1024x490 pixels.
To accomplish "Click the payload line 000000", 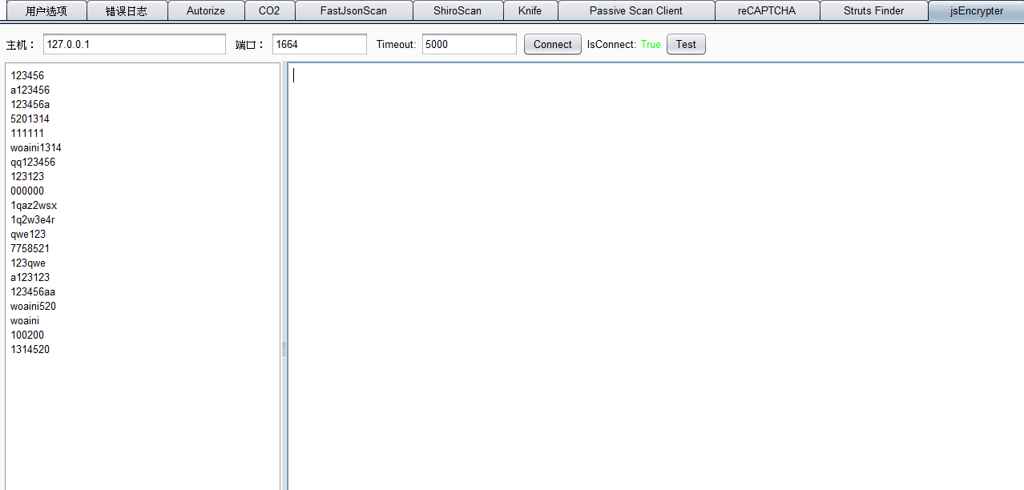I will (27, 191).
